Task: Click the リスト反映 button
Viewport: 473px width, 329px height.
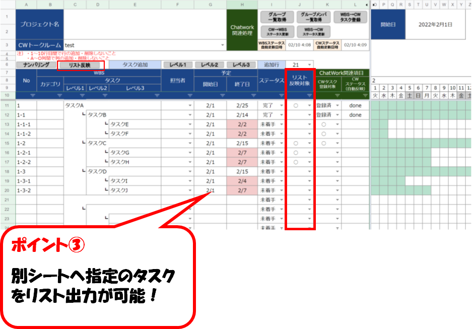Action: (x=80, y=65)
